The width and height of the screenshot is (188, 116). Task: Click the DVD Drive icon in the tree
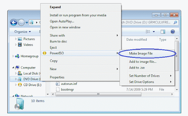click(20, 79)
